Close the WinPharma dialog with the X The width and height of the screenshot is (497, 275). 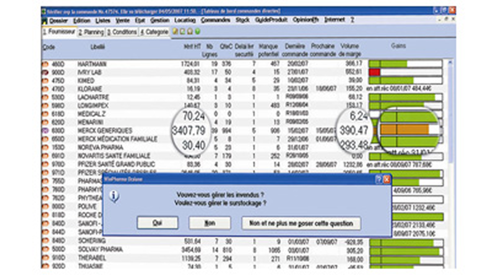[386, 179]
